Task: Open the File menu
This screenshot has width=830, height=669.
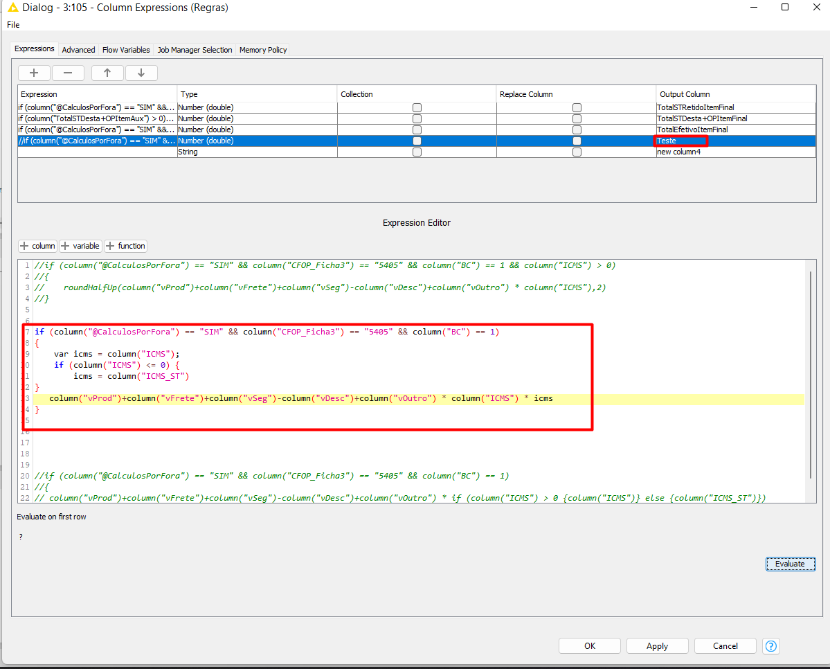Action: [x=13, y=25]
